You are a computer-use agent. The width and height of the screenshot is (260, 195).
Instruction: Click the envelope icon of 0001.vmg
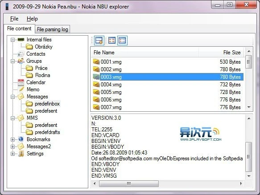[96, 62]
